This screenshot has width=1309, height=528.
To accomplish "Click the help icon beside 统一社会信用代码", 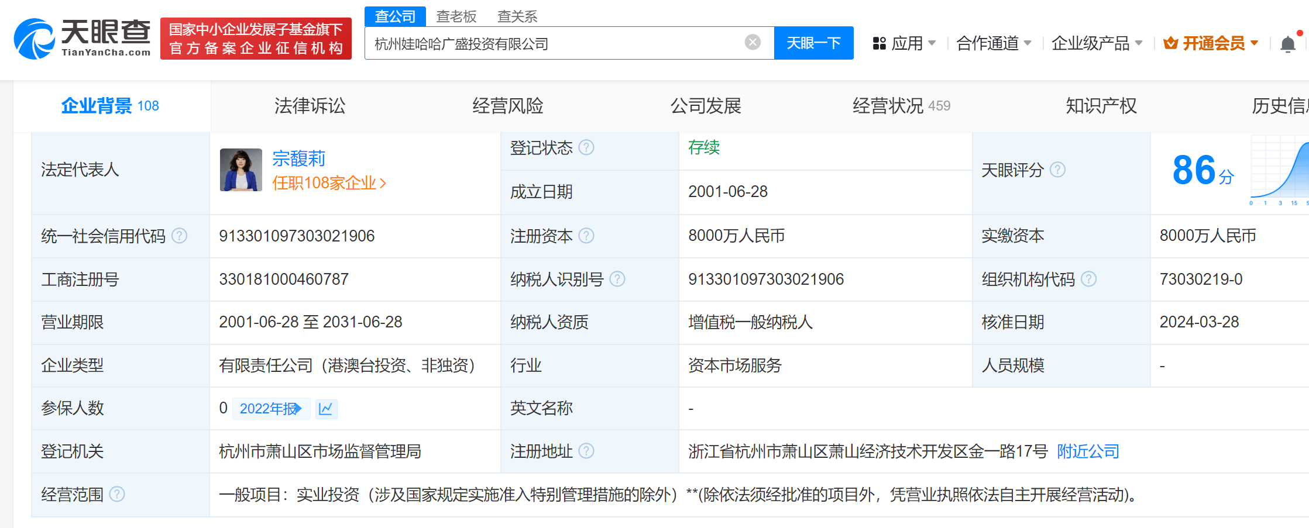I will point(180,236).
